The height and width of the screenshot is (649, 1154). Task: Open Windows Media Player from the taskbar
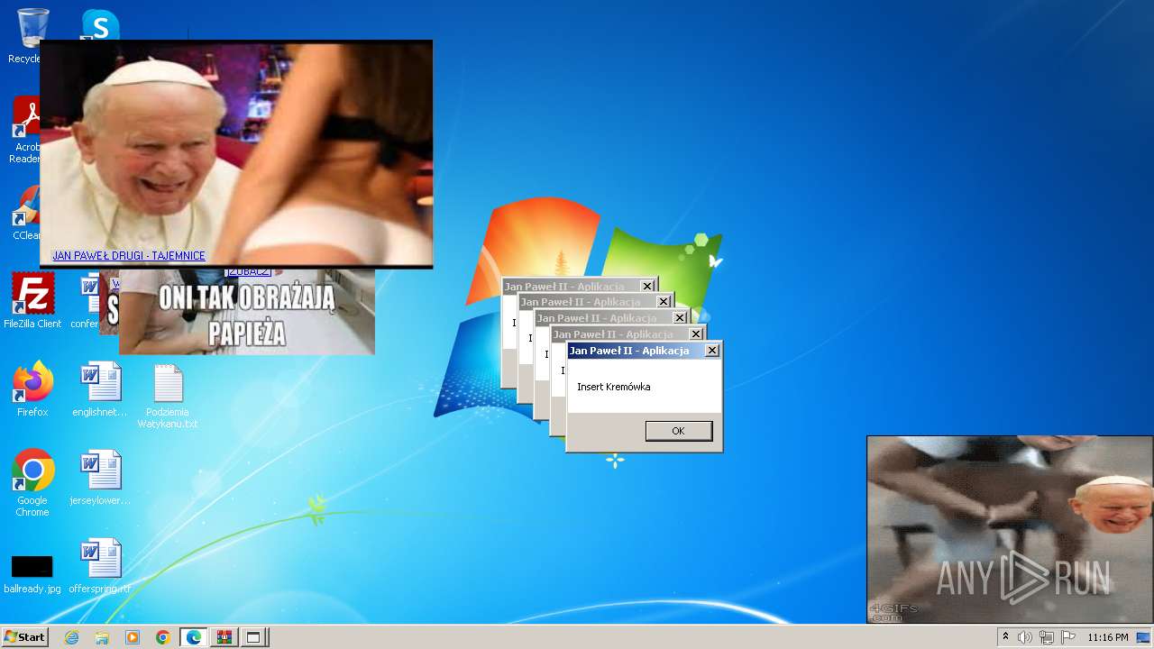(133, 637)
